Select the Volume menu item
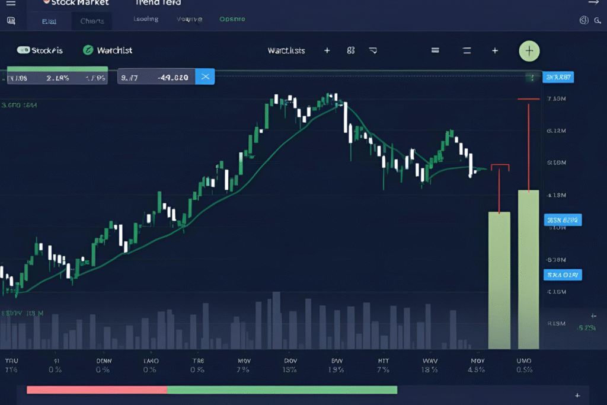The height and width of the screenshot is (405, 607). coord(189,19)
